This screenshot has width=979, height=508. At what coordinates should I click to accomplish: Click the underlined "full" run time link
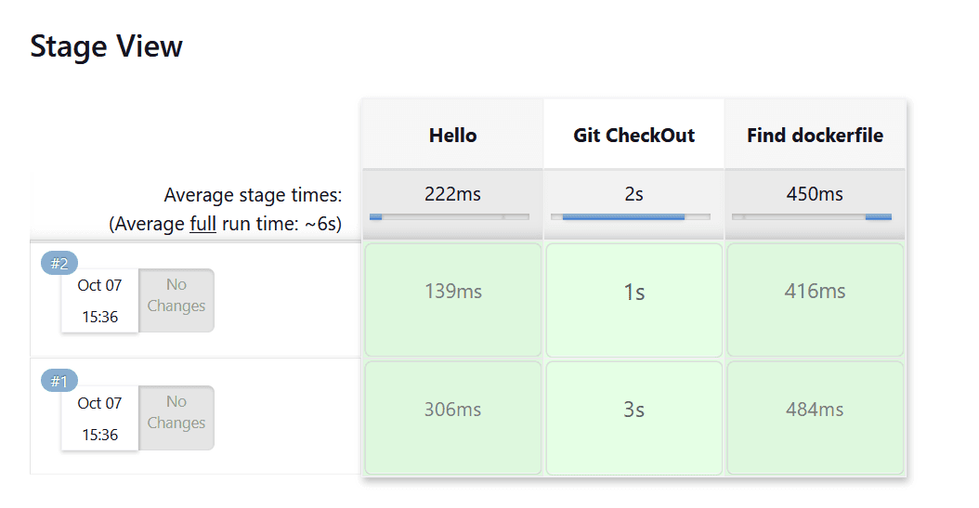click(202, 224)
